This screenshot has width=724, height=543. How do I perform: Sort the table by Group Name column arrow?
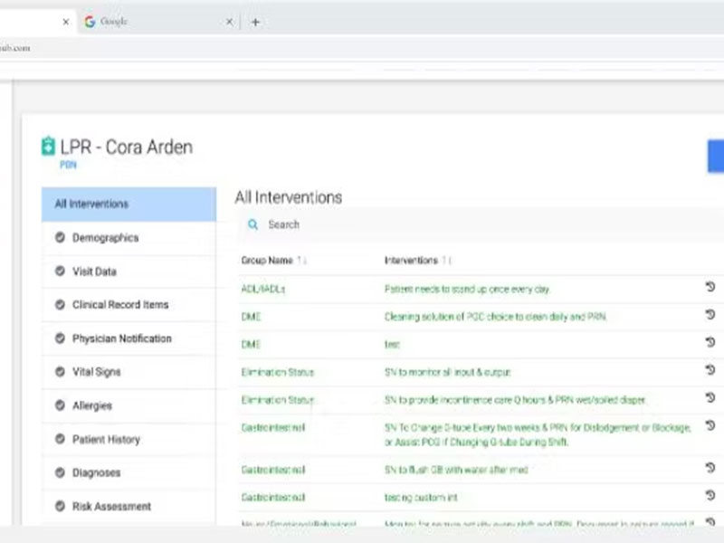coord(302,261)
